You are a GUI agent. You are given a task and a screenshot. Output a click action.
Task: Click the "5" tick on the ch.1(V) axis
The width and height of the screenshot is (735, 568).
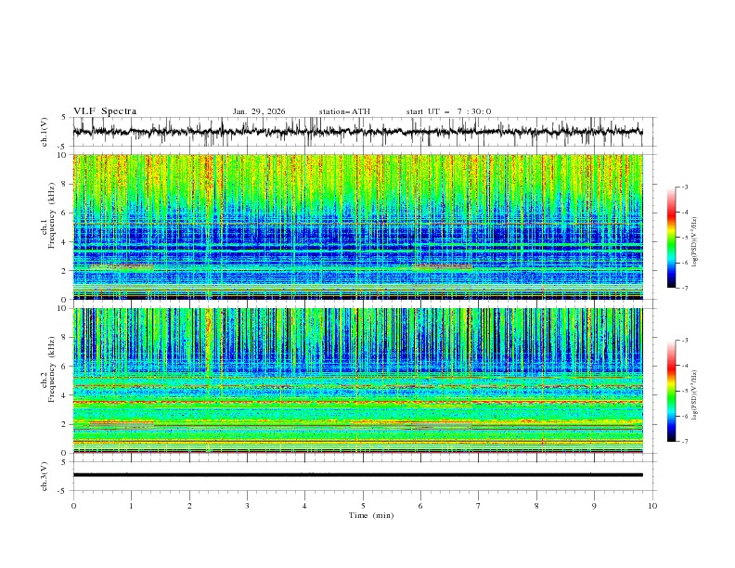point(66,118)
